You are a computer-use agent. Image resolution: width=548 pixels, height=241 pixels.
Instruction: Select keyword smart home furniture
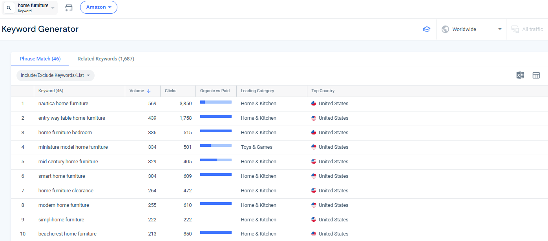(62, 176)
